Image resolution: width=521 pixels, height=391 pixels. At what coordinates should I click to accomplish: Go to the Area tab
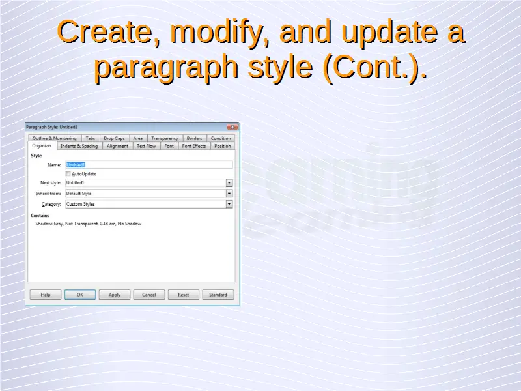pyautogui.click(x=138, y=138)
